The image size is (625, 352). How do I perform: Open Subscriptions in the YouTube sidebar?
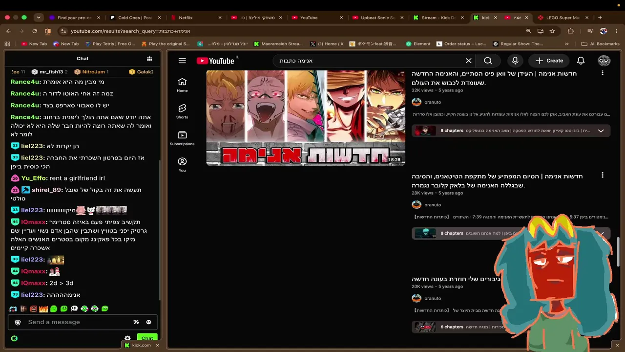click(x=182, y=138)
